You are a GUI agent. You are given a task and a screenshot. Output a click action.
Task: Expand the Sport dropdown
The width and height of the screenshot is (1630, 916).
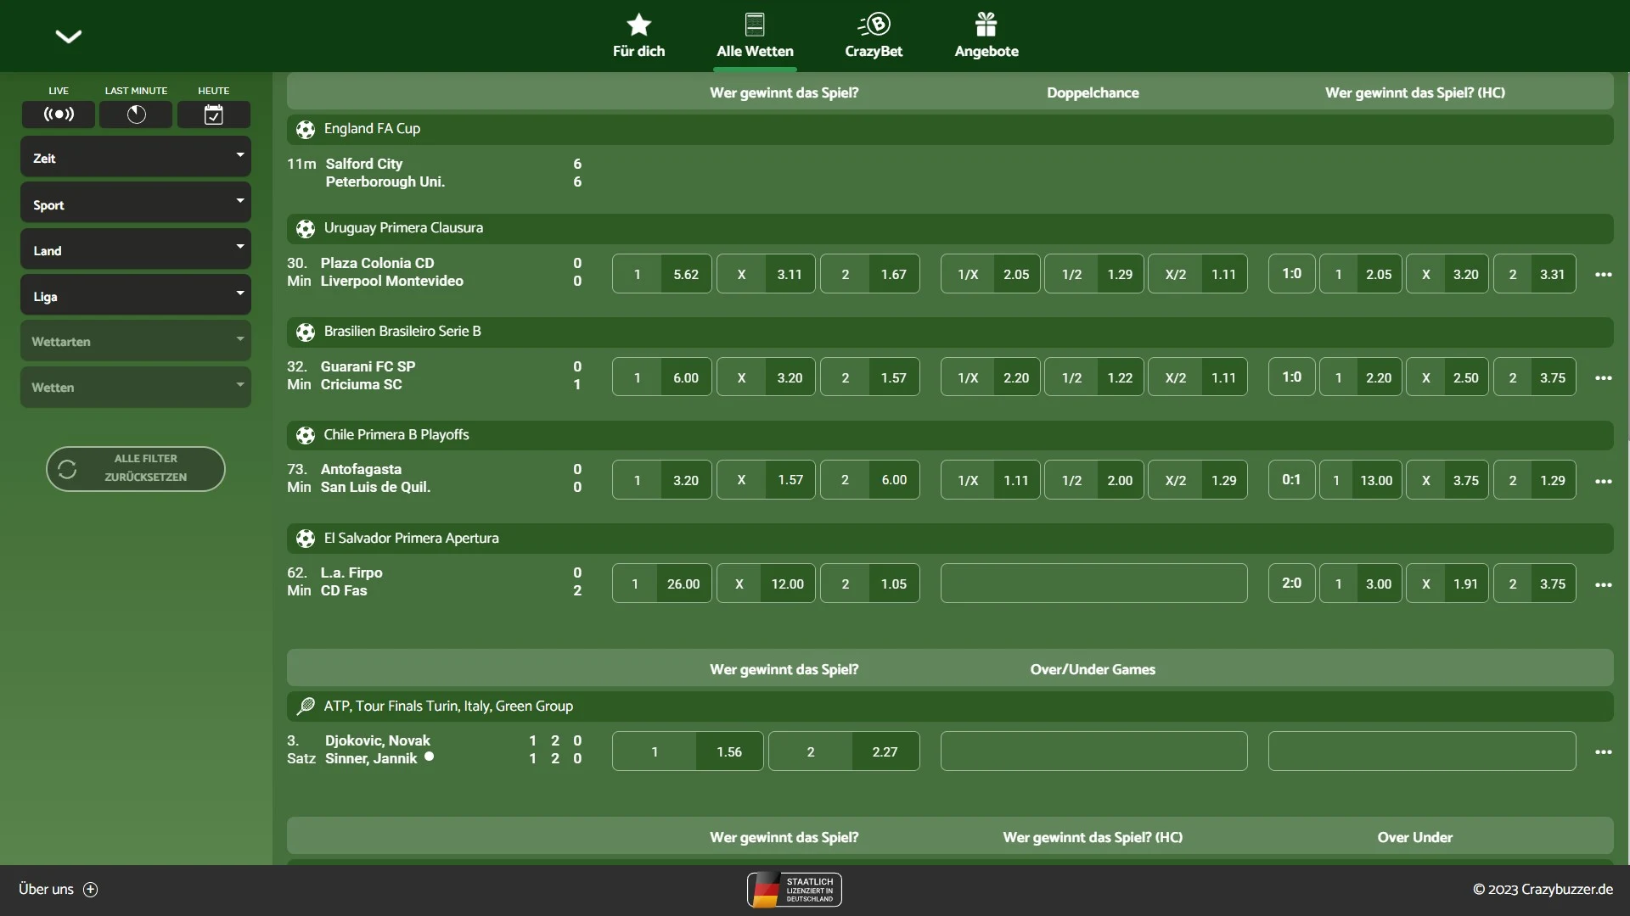tap(136, 204)
